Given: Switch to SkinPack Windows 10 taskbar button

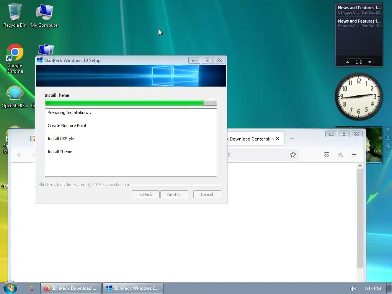Looking at the screenshot, I should pyautogui.click(x=133, y=288).
